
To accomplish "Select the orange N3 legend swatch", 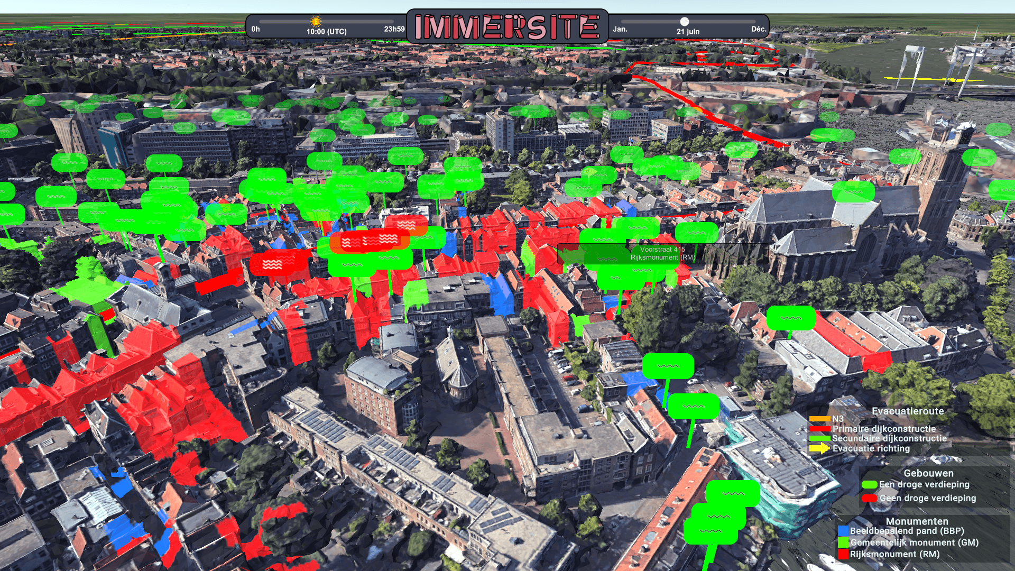I will [819, 419].
